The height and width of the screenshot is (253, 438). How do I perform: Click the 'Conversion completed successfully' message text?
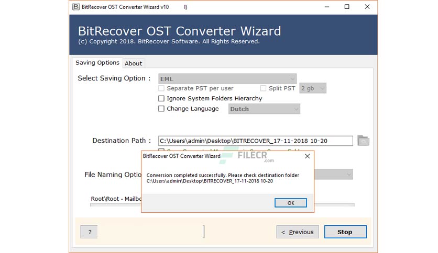click(223, 178)
